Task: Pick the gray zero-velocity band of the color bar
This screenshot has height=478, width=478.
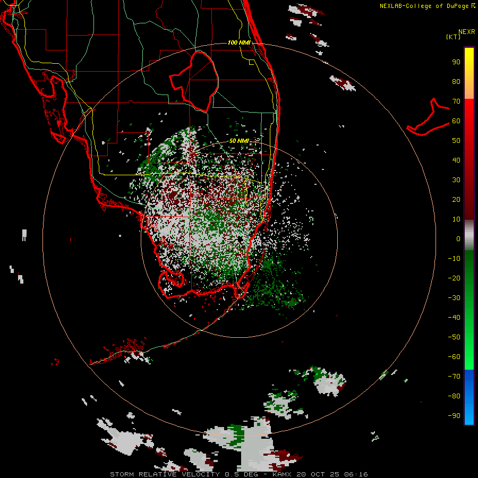Action: coord(469,235)
